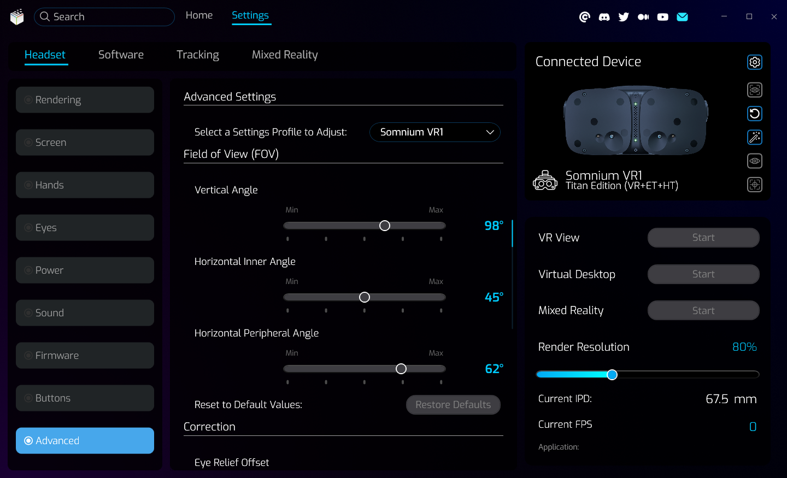The image size is (787, 478).
Task: Click the Vertical Angle slider handle
Action: coord(385,226)
